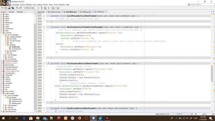Expand the TCP-file-transfer package
Viewport: 215px width, 121px height.
[x=6, y=41]
